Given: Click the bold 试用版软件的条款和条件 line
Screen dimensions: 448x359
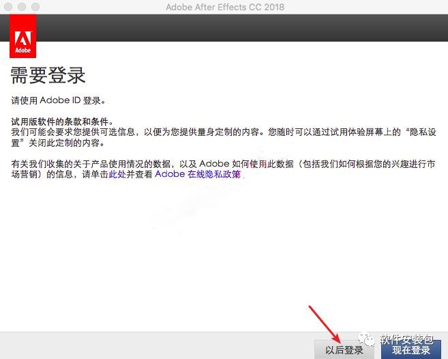Looking at the screenshot, I should (x=62, y=121).
